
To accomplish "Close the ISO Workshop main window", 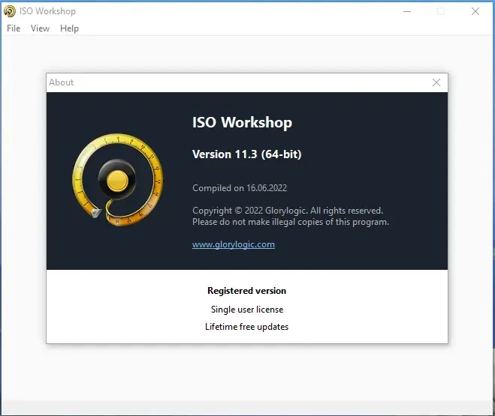I will (475, 11).
